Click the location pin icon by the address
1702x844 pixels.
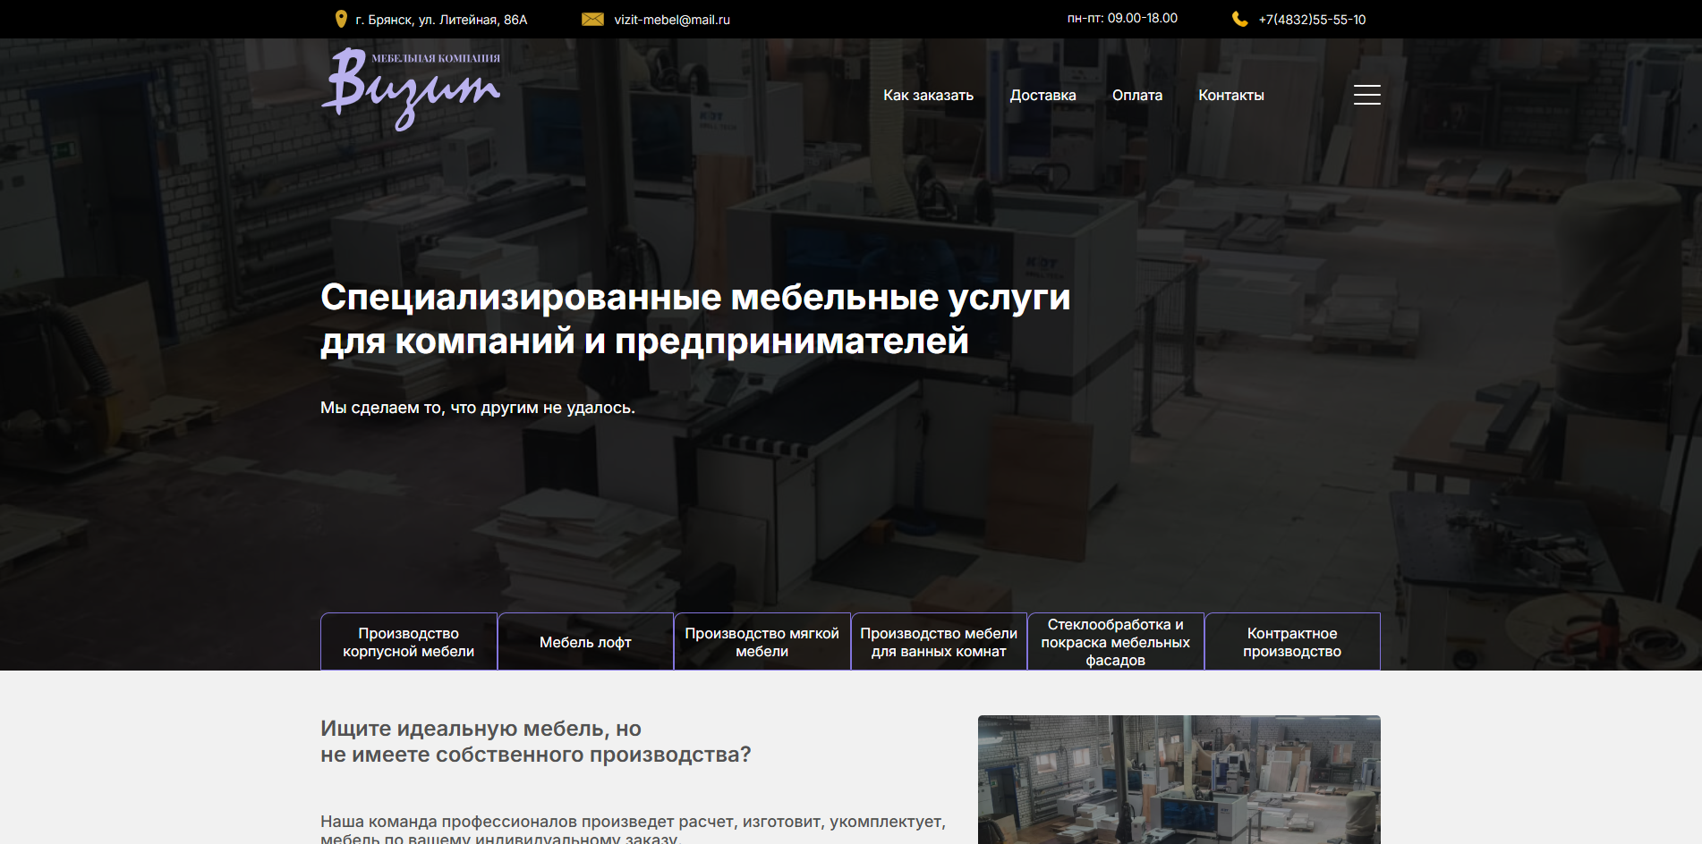341,19
